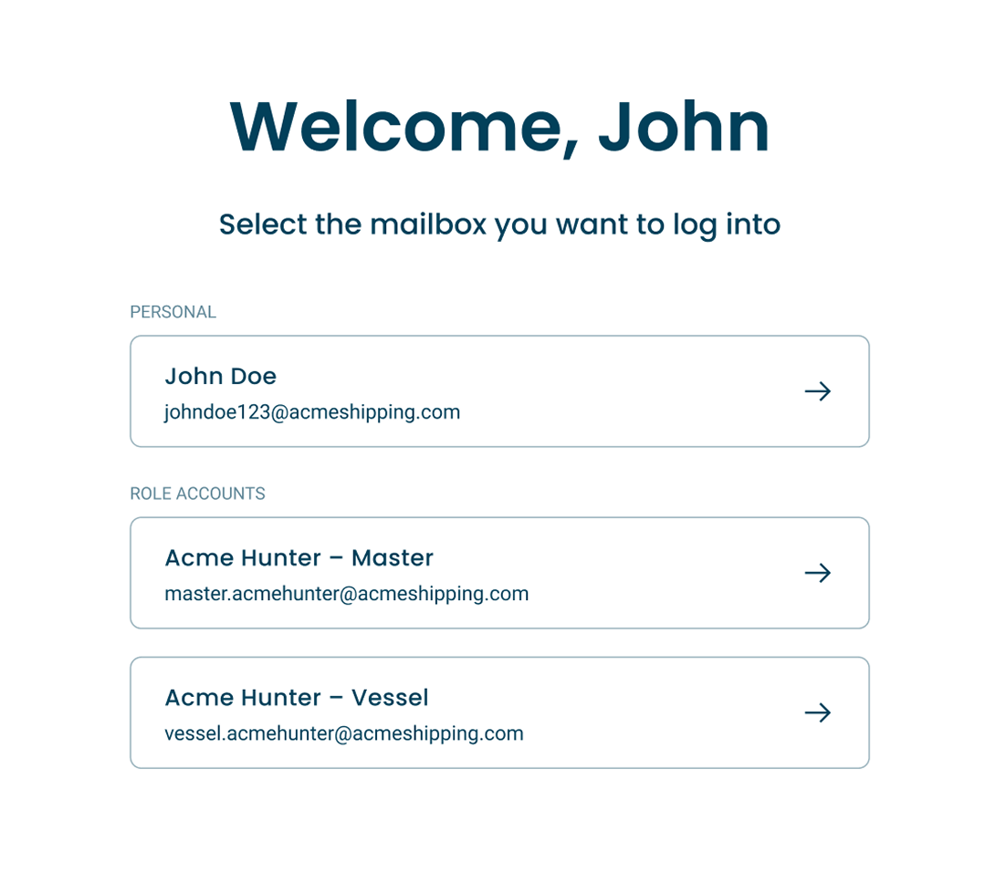Viewport: 996px width, 873px height.
Task: Click the arrow icon for John Doe
Action: 817,391
